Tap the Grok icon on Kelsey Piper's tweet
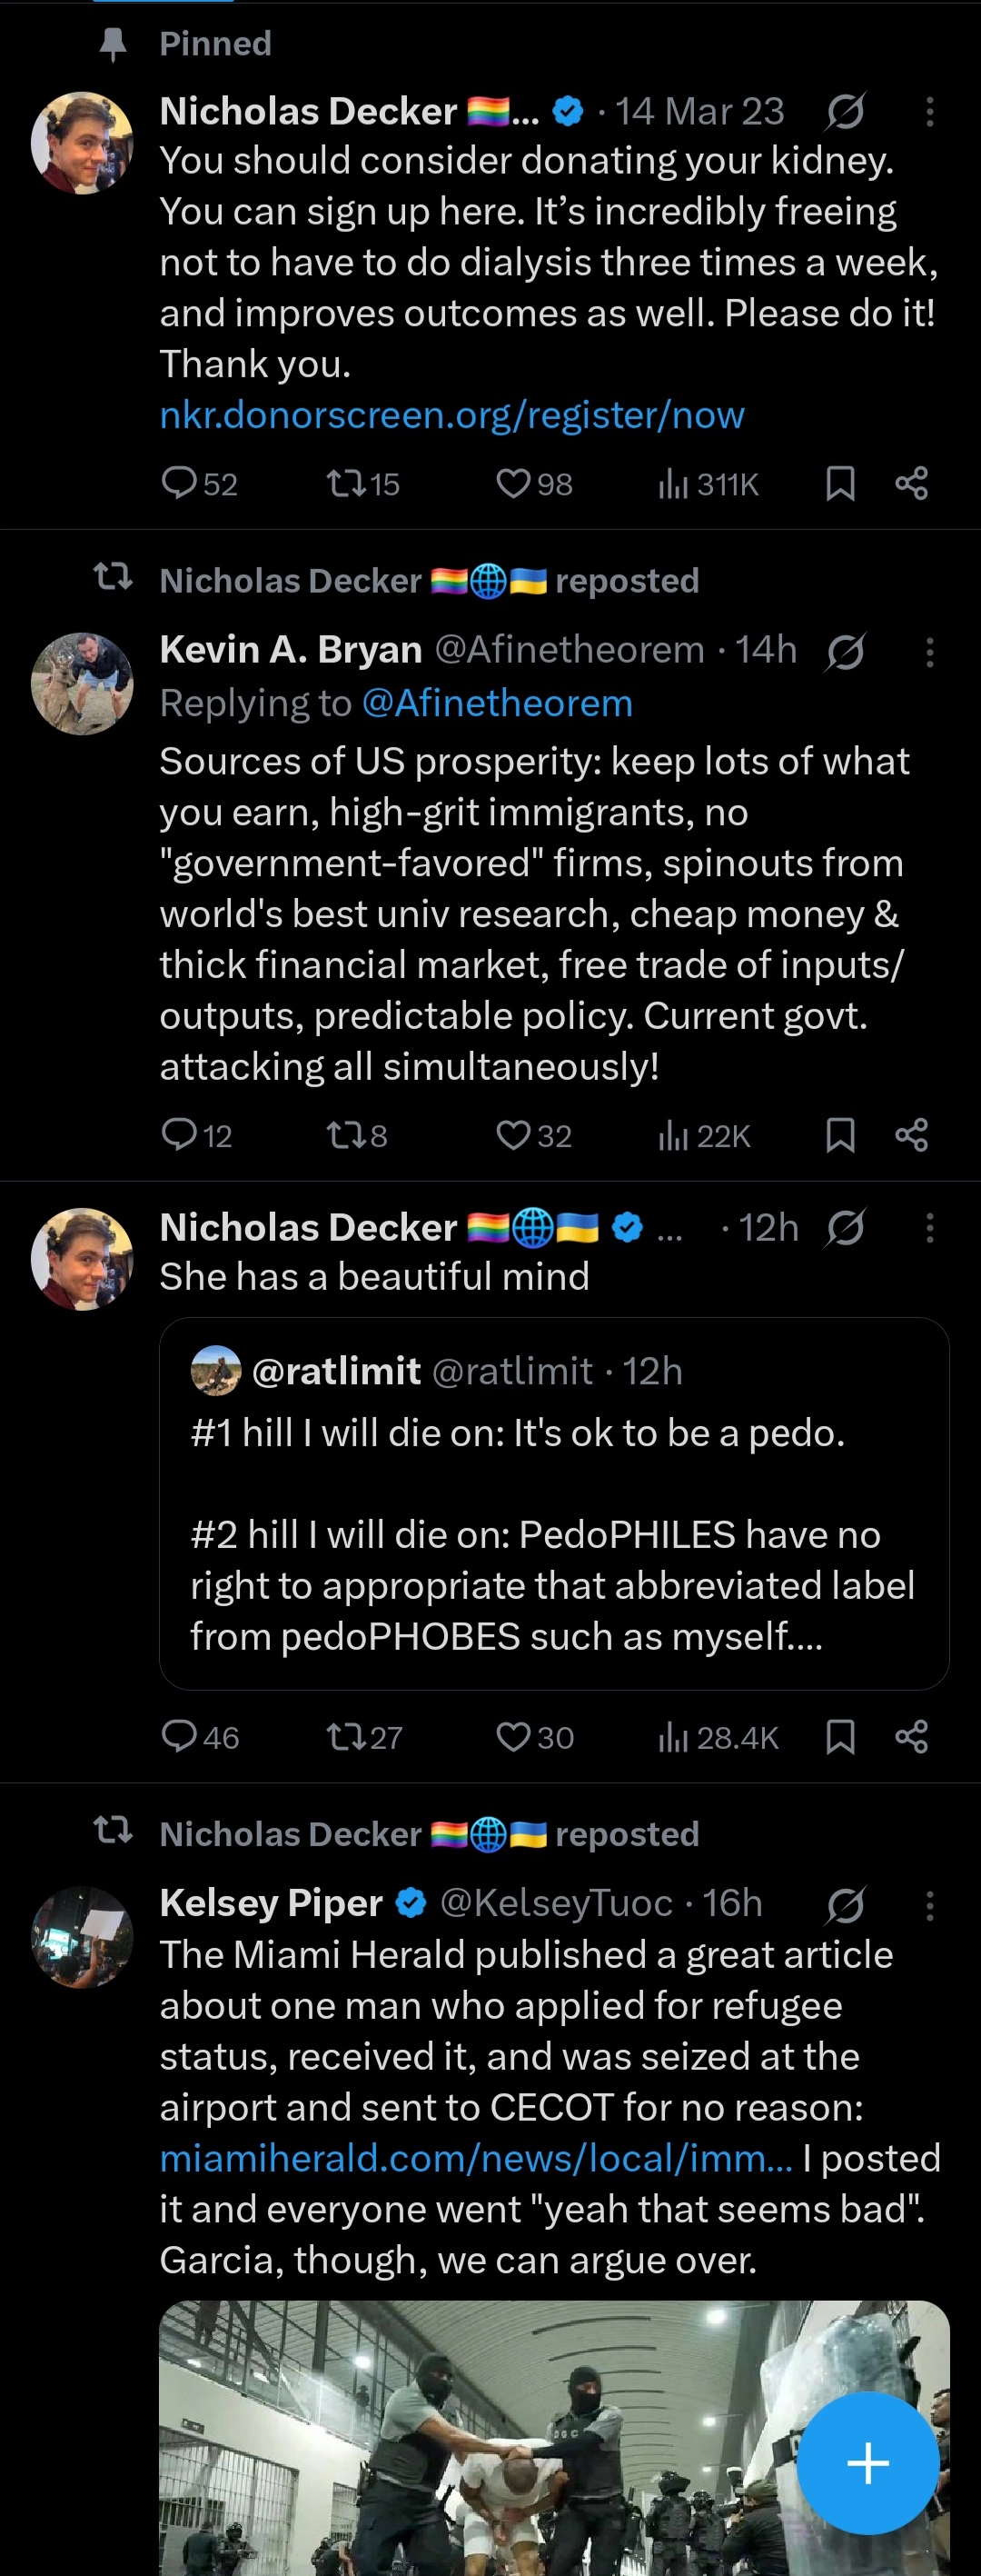981x2576 pixels. click(x=845, y=1906)
